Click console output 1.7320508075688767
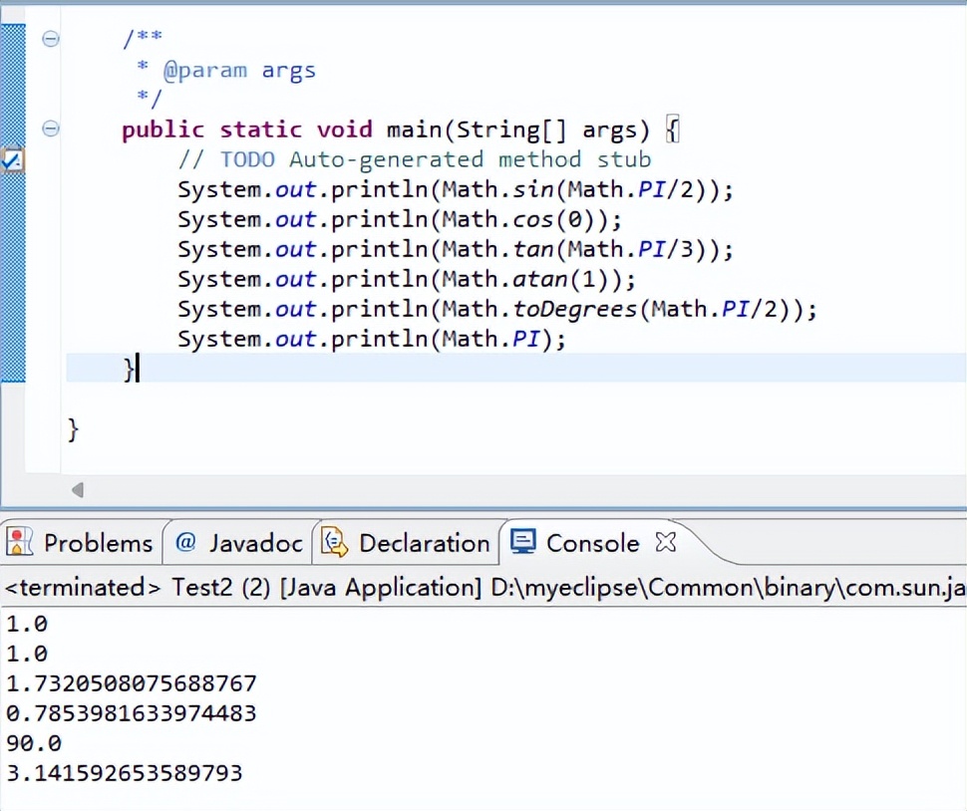Screen dimensions: 967x811 [x=132, y=683]
